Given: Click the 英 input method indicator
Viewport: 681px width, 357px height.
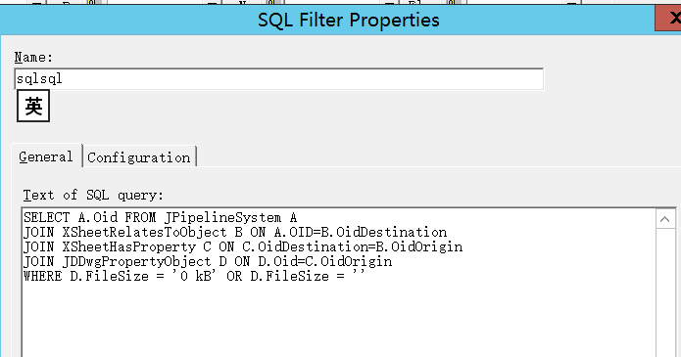Looking at the screenshot, I should [33, 107].
